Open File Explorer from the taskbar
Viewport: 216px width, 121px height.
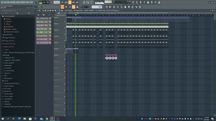(x=25, y=119)
